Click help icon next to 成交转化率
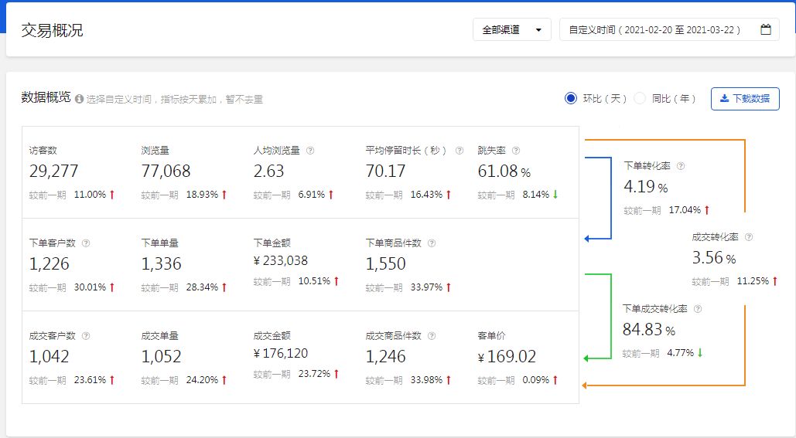The image size is (796, 438). [x=749, y=237]
